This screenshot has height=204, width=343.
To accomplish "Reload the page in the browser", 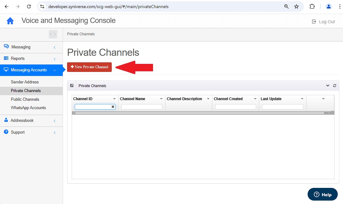I will pos(29,7).
